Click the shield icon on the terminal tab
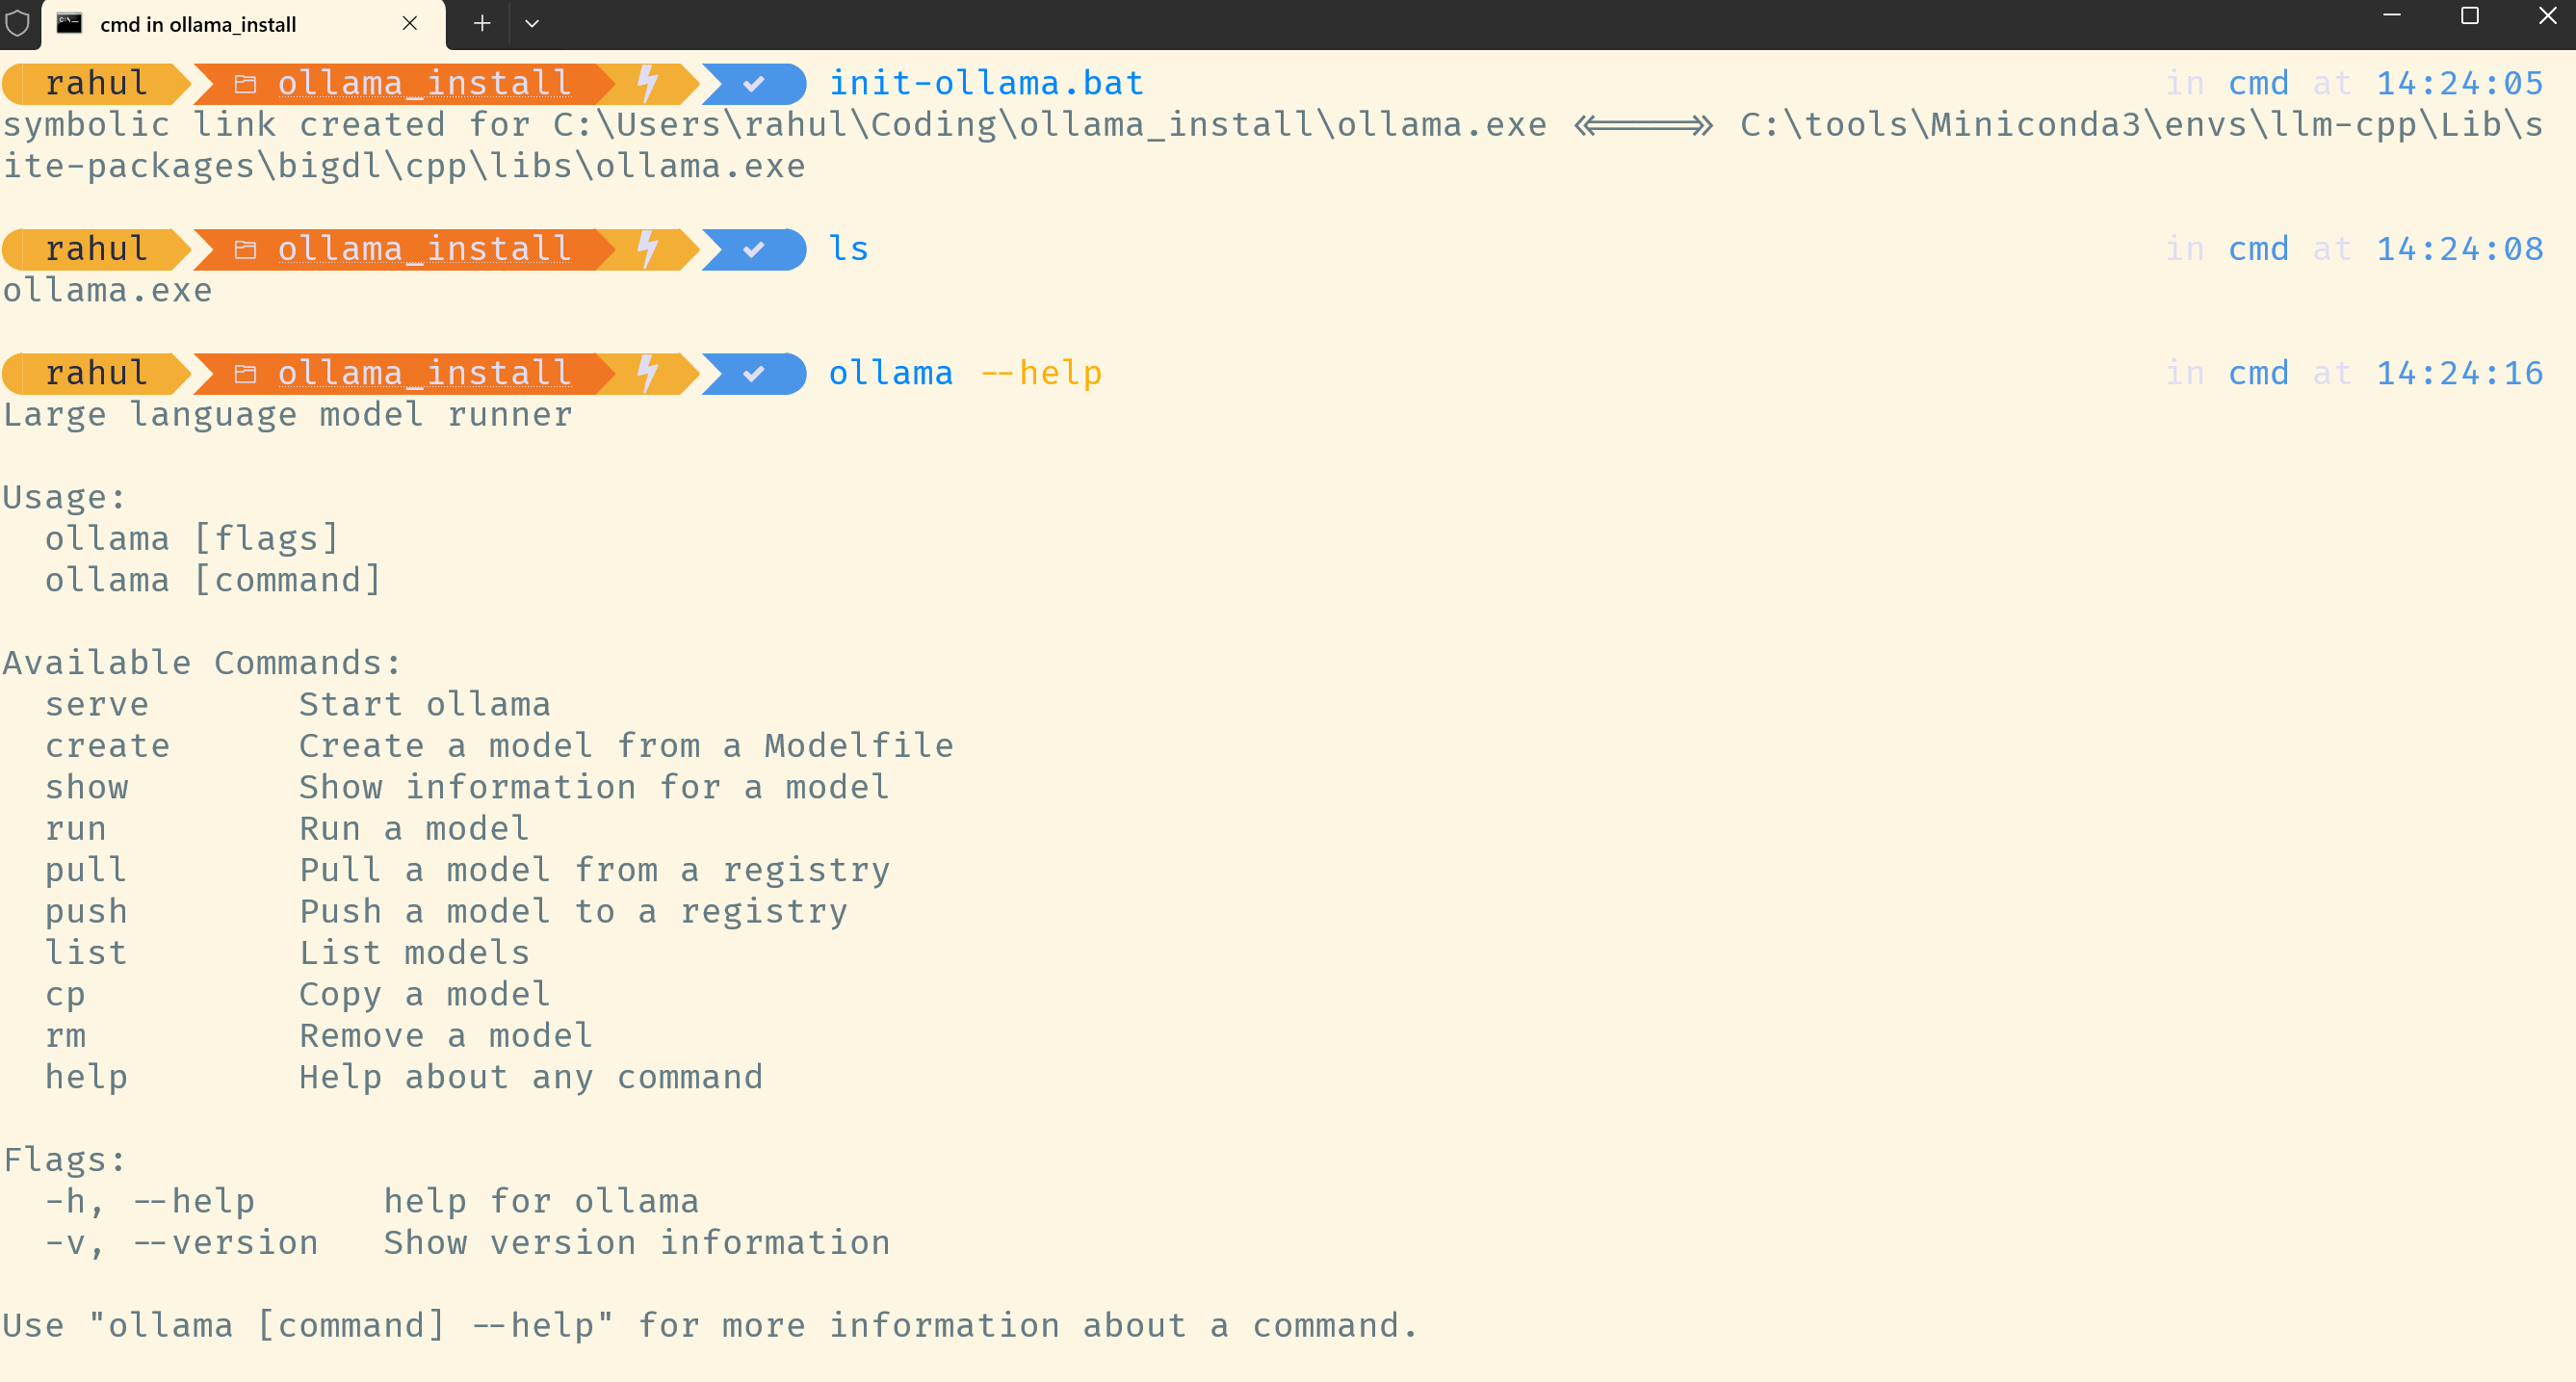Viewport: 2576px width, 1382px height. [18, 22]
